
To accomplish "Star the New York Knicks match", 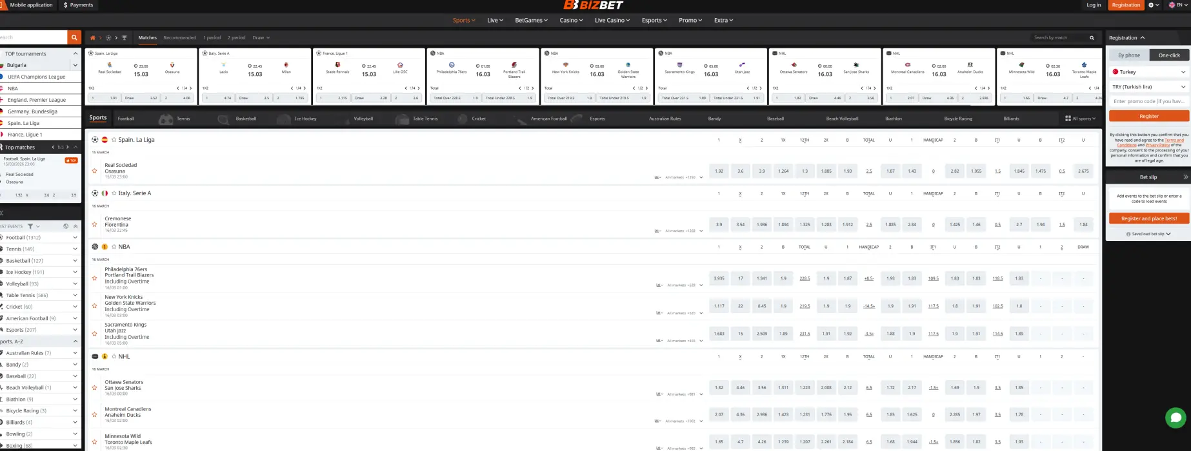I will click(x=95, y=306).
